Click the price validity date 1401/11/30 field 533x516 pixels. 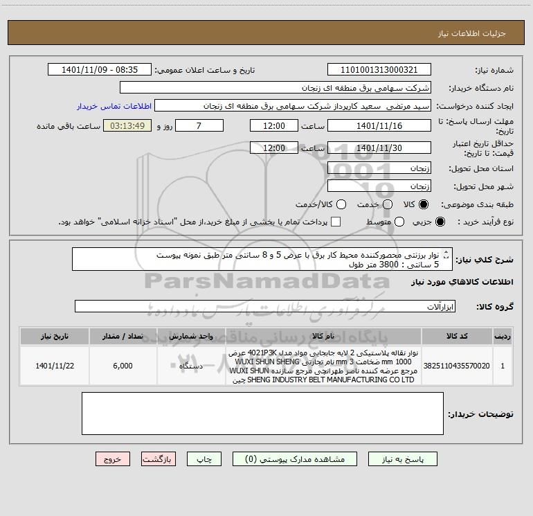pos(379,148)
